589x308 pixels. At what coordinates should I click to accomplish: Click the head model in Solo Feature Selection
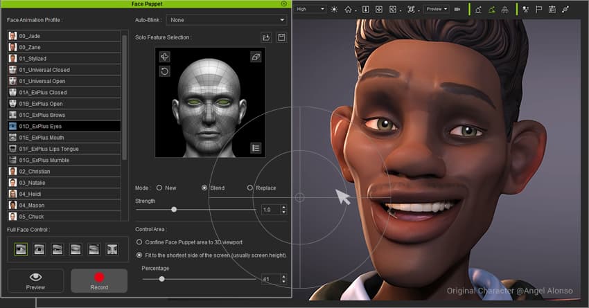[x=209, y=107]
